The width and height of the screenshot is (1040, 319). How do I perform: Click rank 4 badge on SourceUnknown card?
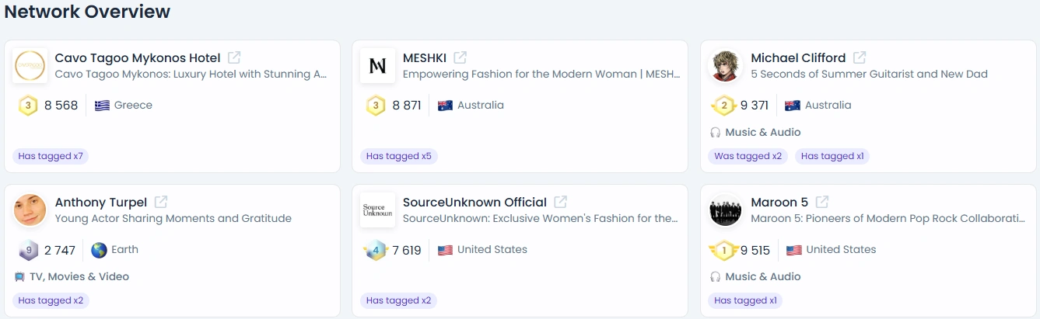point(376,250)
